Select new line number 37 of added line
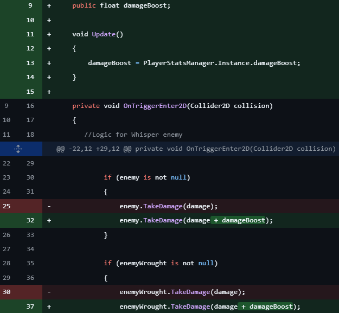This screenshot has height=313, width=339. (x=30, y=306)
